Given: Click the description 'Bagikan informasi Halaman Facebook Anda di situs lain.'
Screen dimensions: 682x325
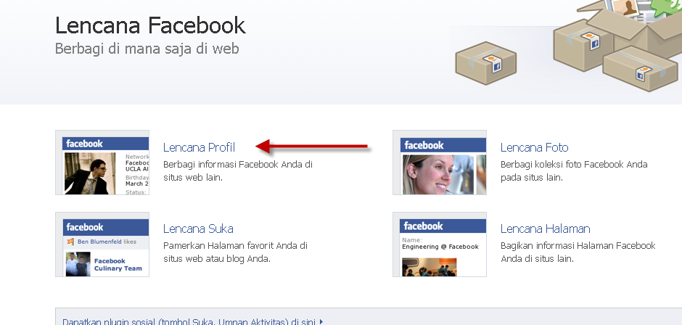Looking at the screenshot, I should (578, 252).
